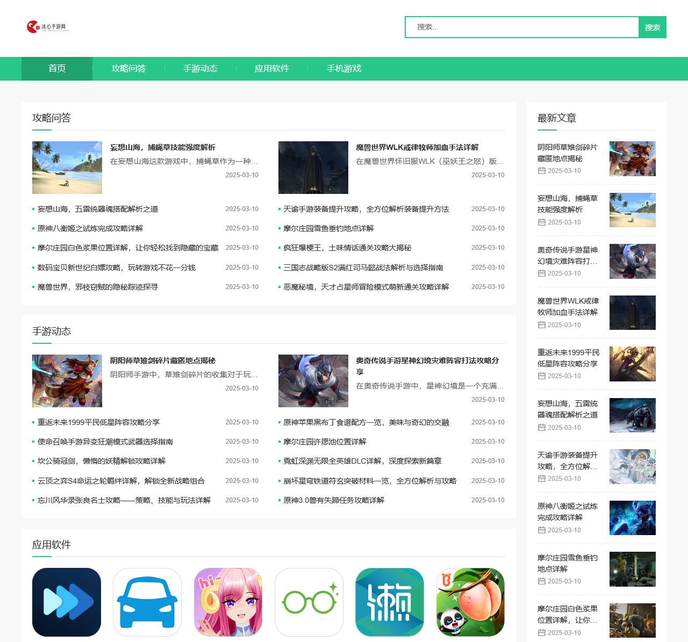Open the pink anime girl app icon
This screenshot has width=688, height=642.
pos(228,602)
